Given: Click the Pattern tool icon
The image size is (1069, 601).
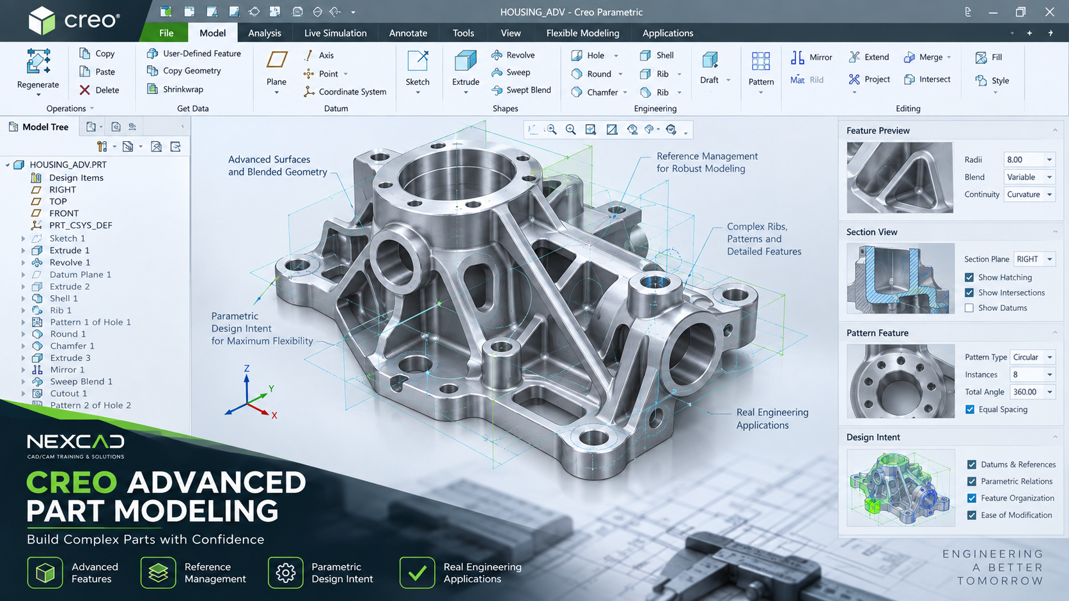Looking at the screenshot, I should [x=761, y=61].
